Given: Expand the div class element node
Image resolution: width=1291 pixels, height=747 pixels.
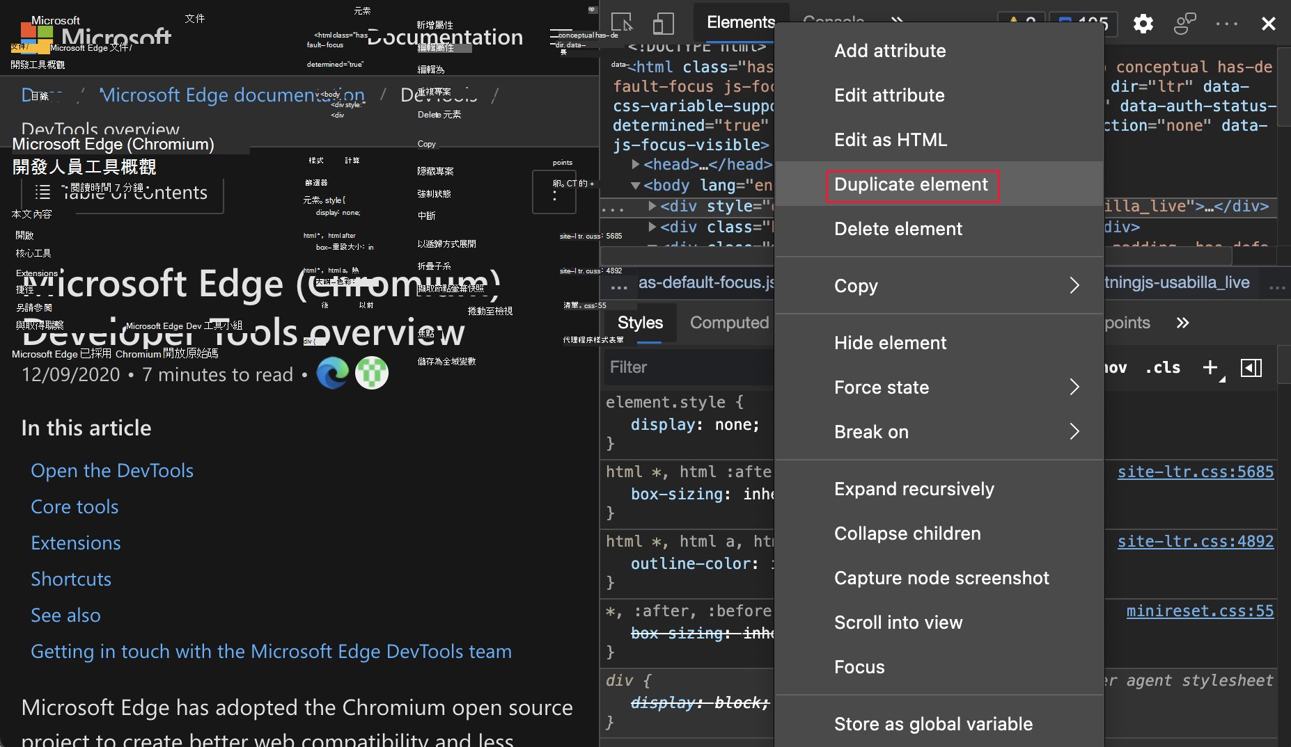Looking at the screenshot, I should [x=652, y=227].
